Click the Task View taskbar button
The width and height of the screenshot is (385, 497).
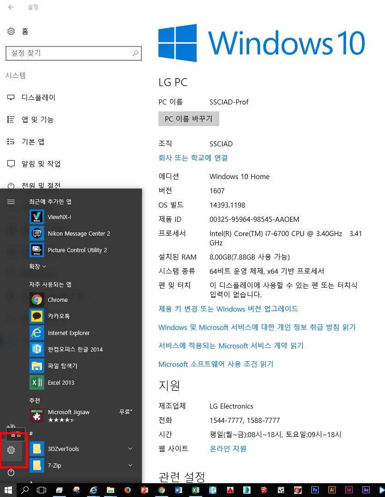point(41,490)
